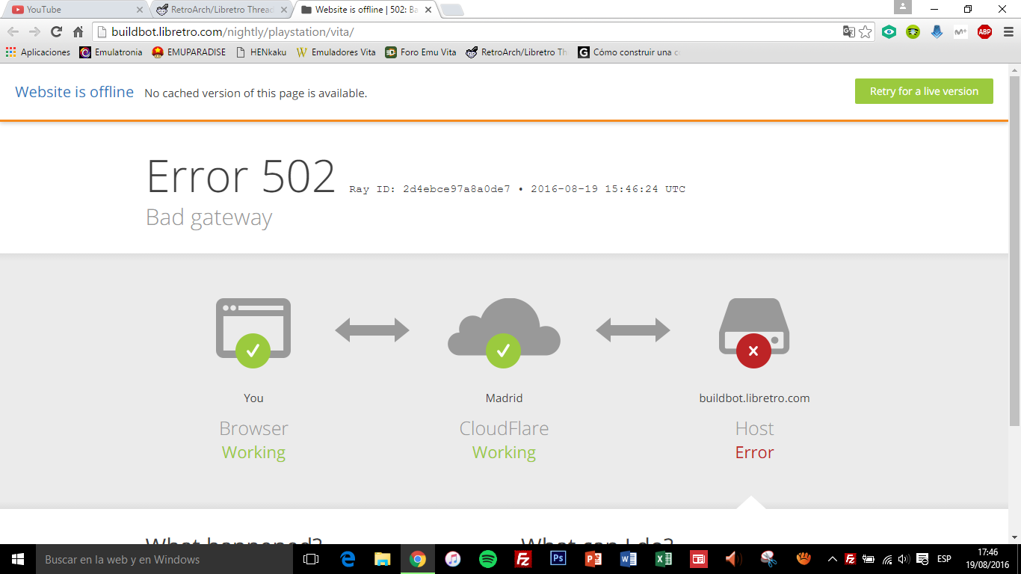Screen dimensions: 1021x574
Task: Switch to the YouTube tab
Action: [x=75, y=10]
